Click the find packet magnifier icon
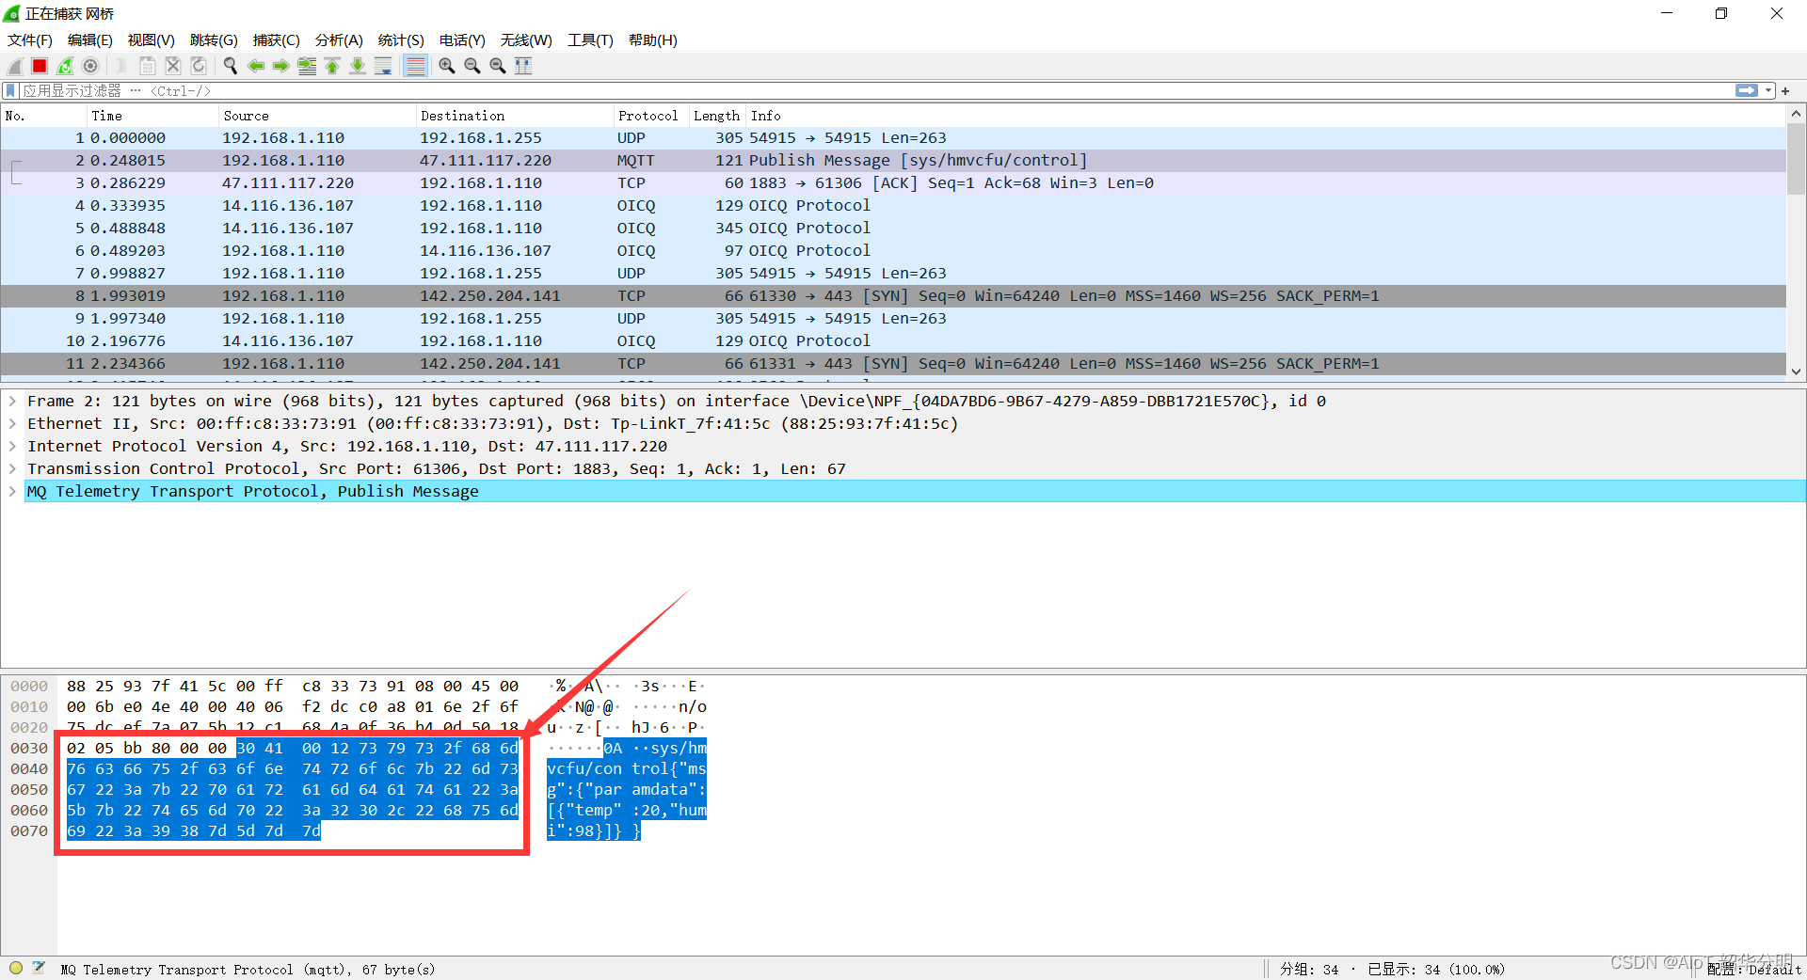 click(230, 66)
